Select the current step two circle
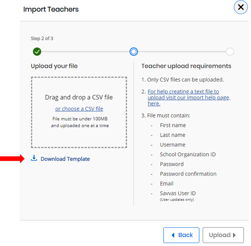The height and width of the screenshot is (246, 251). (x=134, y=52)
